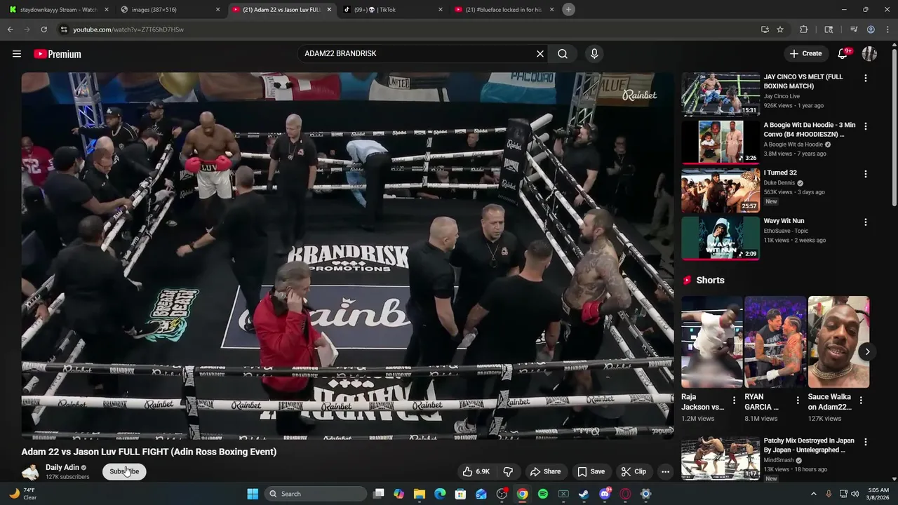
Task: View site information icon in address bar
Action: [64, 29]
